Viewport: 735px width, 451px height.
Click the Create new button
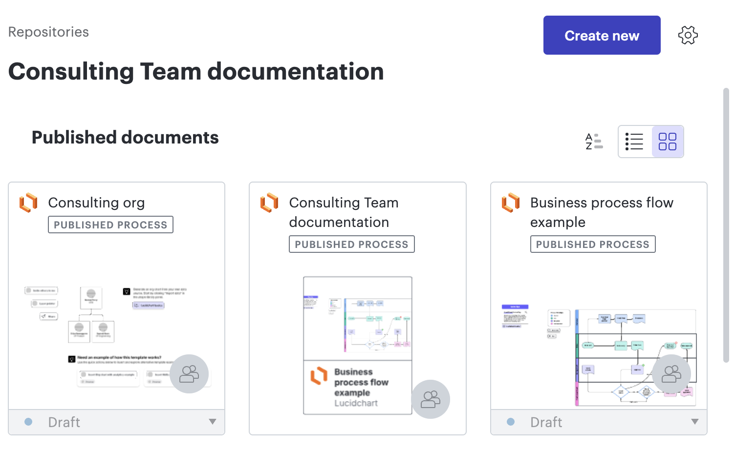coord(602,35)
